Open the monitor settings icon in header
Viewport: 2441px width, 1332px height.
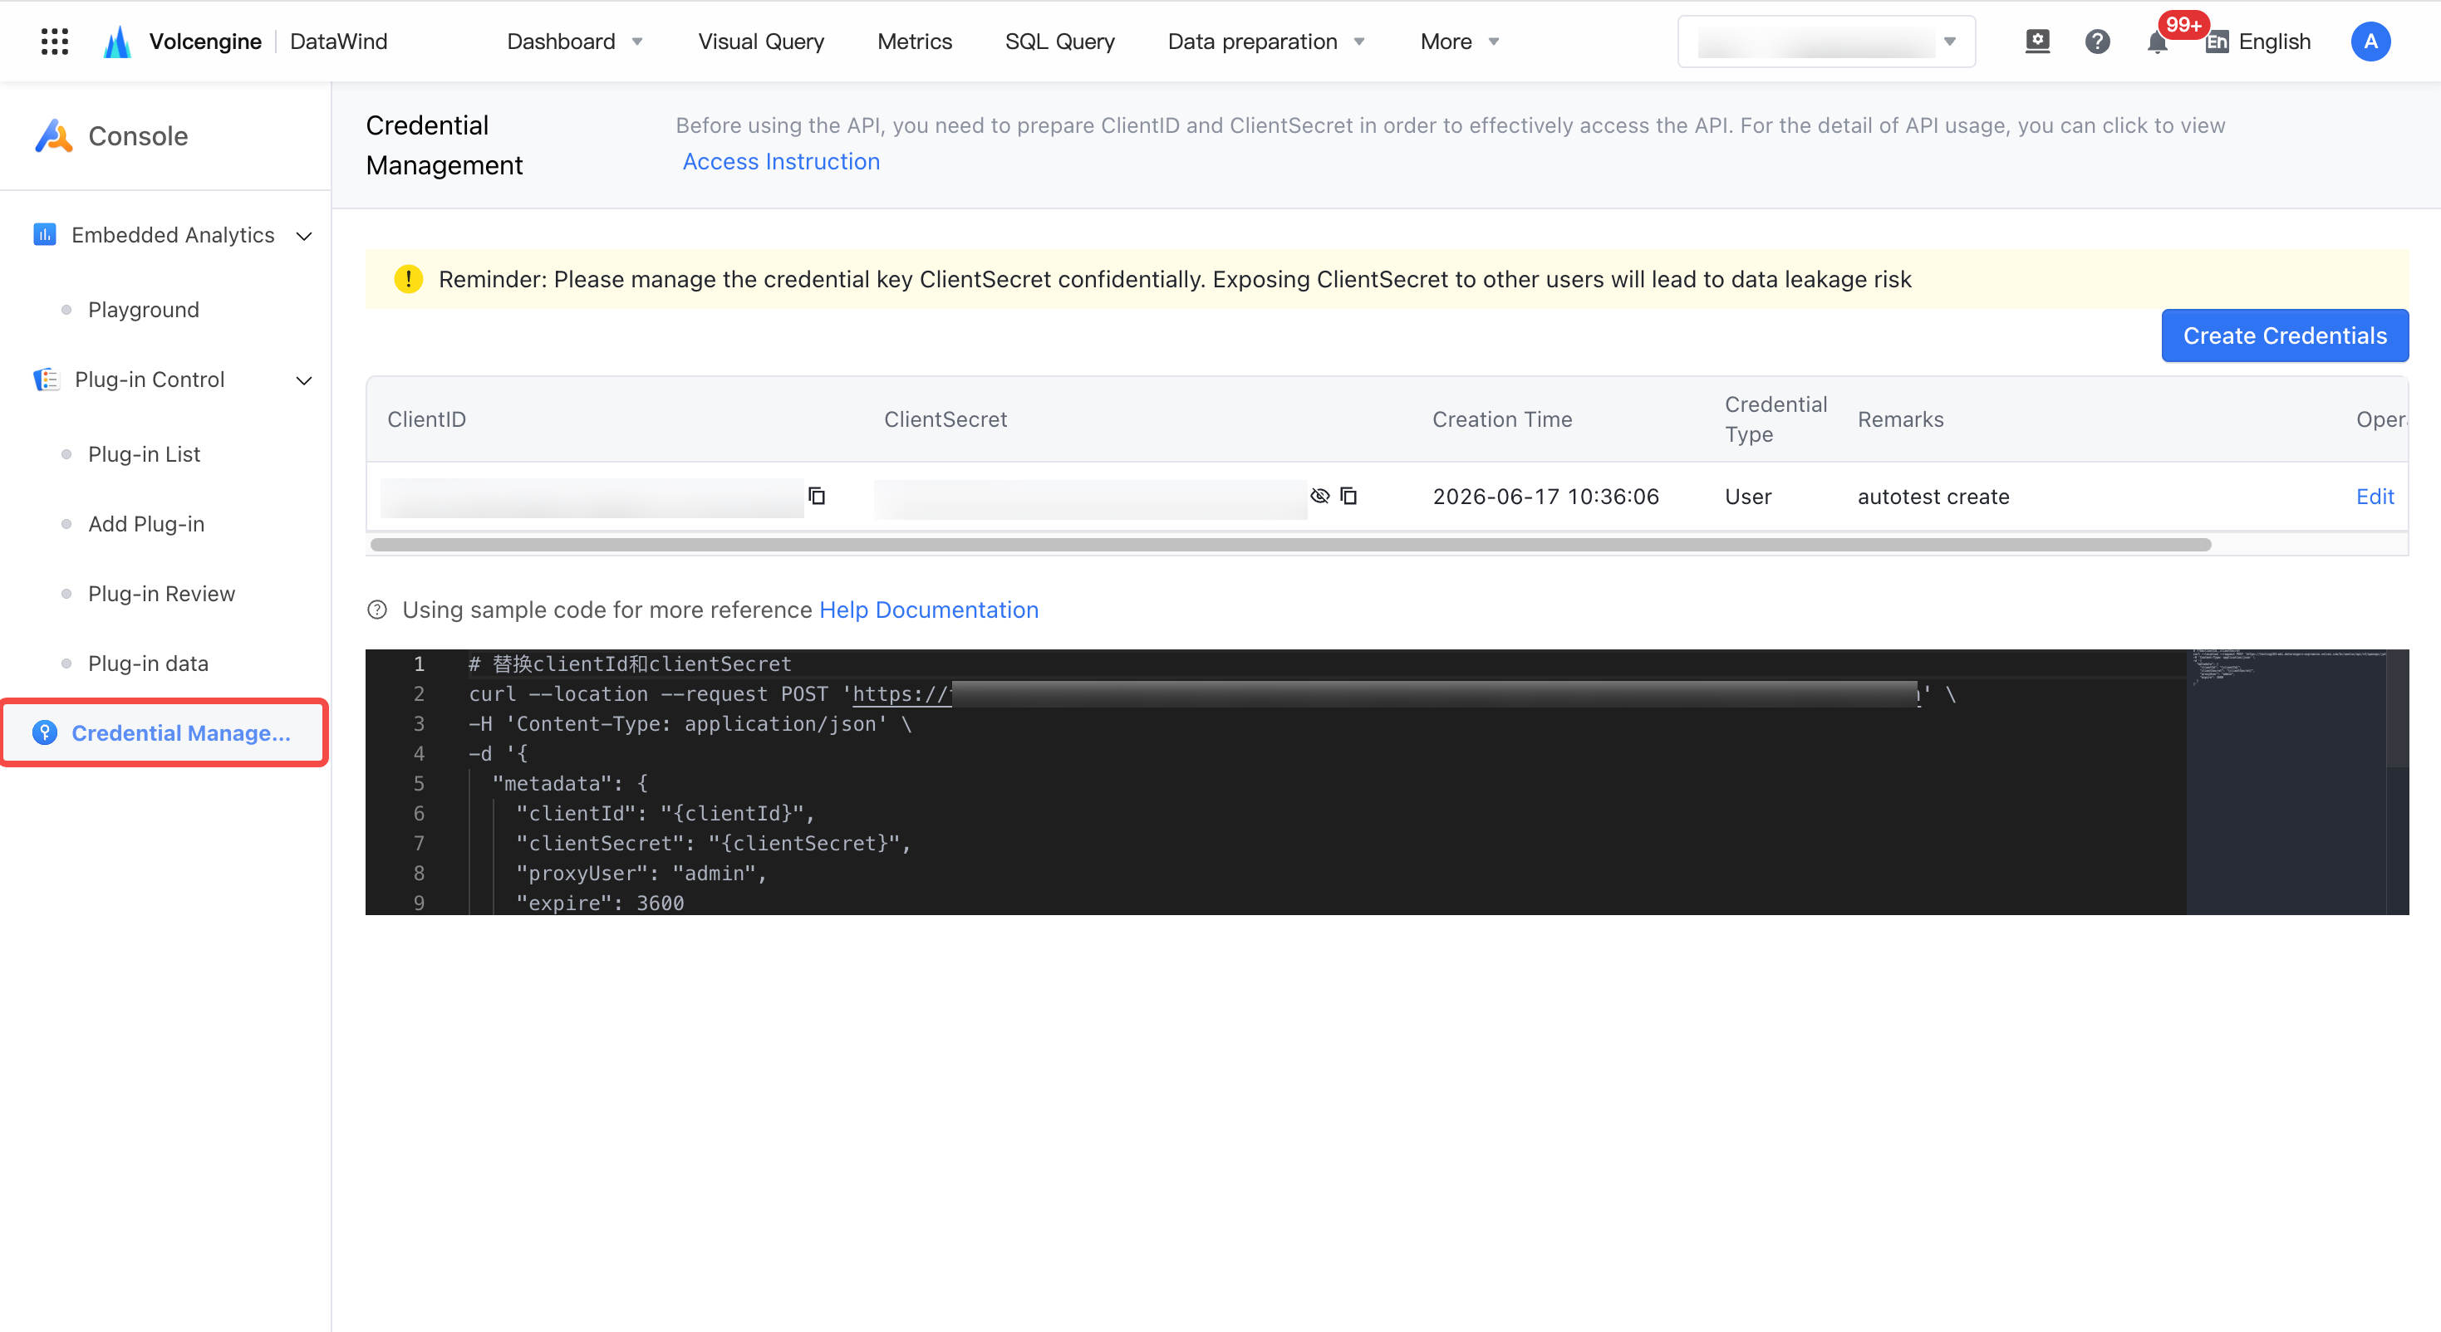[x=2037, y=42]
